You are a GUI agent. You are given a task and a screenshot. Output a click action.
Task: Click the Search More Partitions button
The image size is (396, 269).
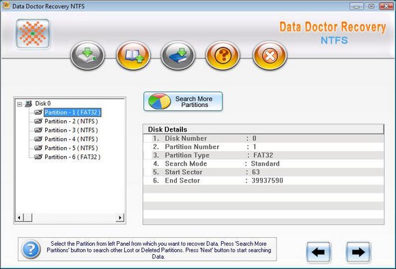point(183,101)
